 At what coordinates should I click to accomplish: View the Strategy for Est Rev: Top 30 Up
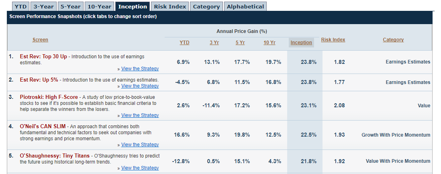[x=140, y=68]
